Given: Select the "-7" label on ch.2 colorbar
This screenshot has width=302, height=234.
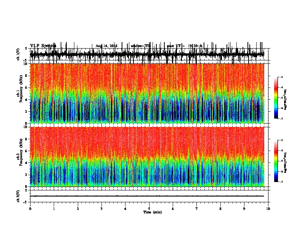Looking at the screenshot, I should point(281,182).
